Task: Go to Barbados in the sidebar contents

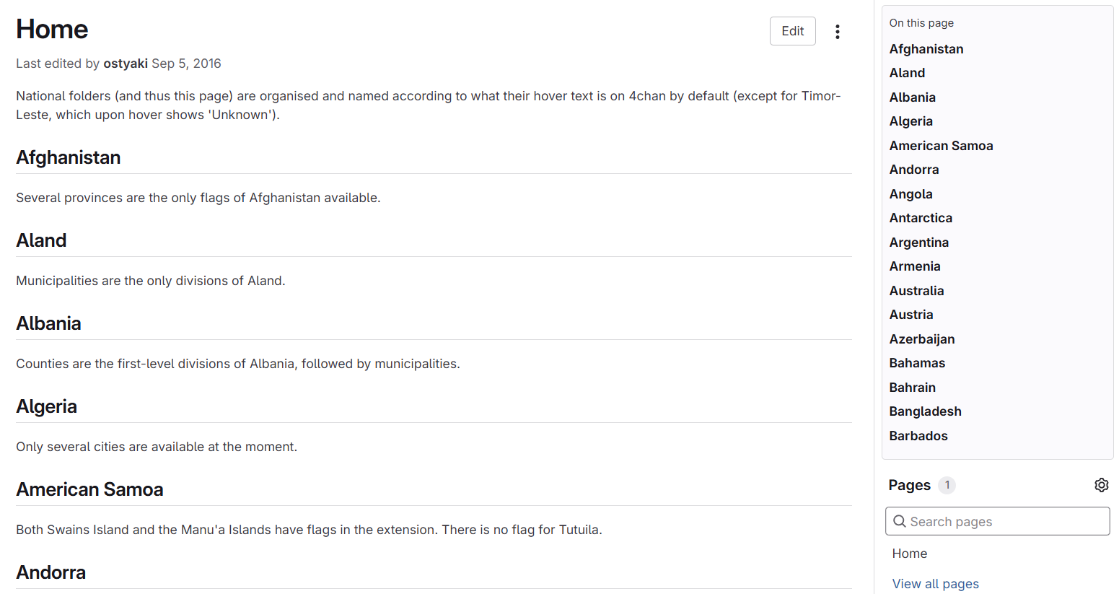Action: click(x=918, y=436)
